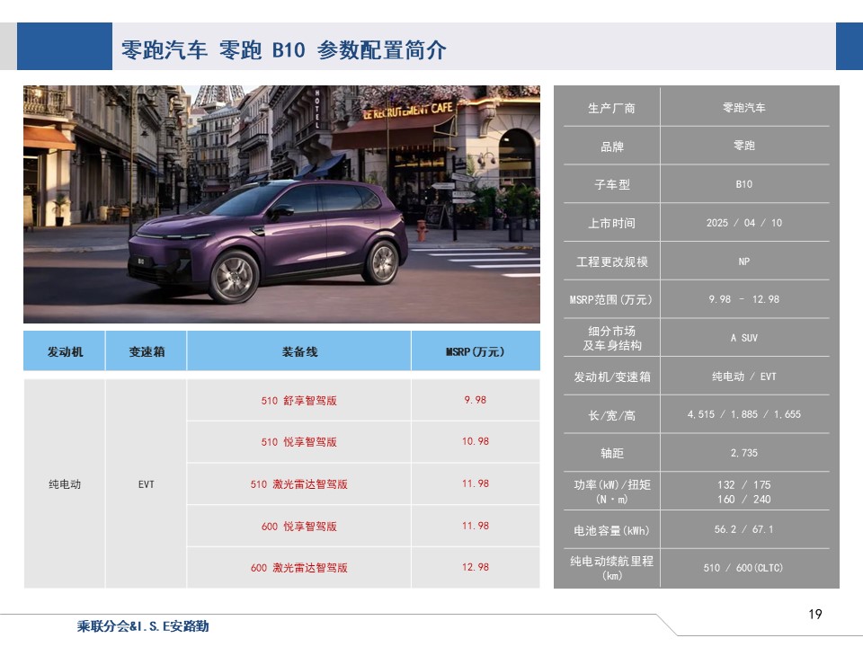
Task: Click the 品牌 label
Action: (611, 146)
